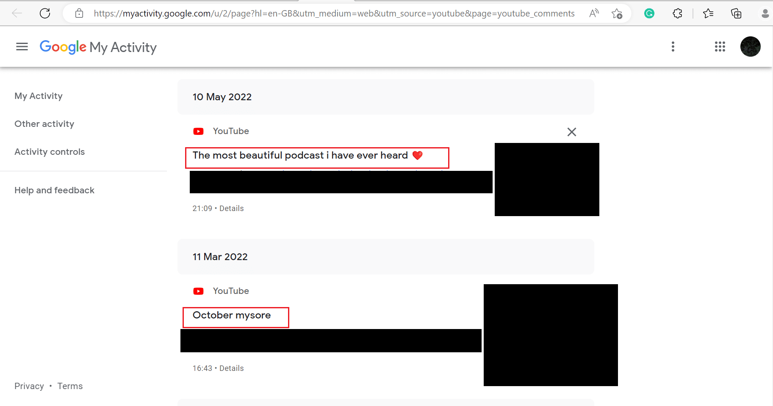Click the Privacy link
The height and width of the screenshot is (406, 773).
click(29, 386)
